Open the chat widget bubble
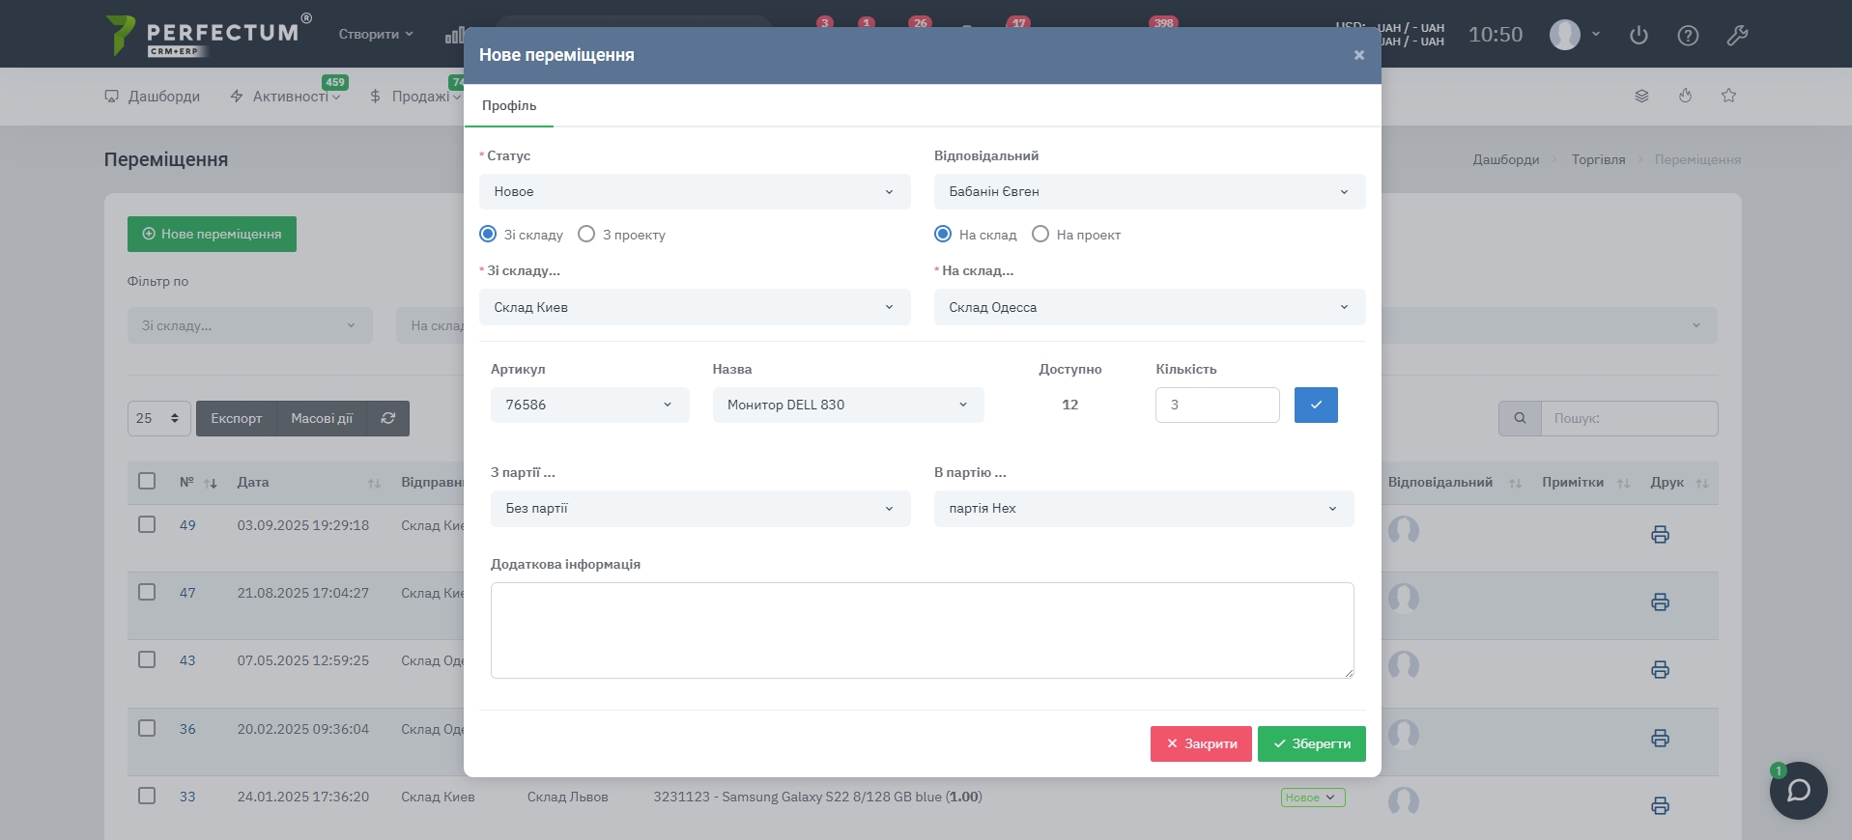1852x840 pixels. 1798,791
